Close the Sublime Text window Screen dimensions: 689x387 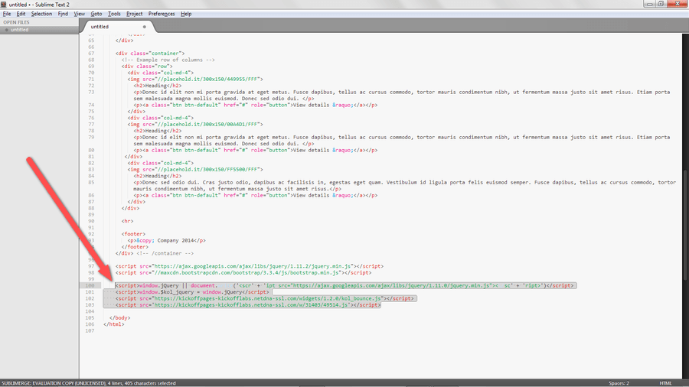[678, 4]
